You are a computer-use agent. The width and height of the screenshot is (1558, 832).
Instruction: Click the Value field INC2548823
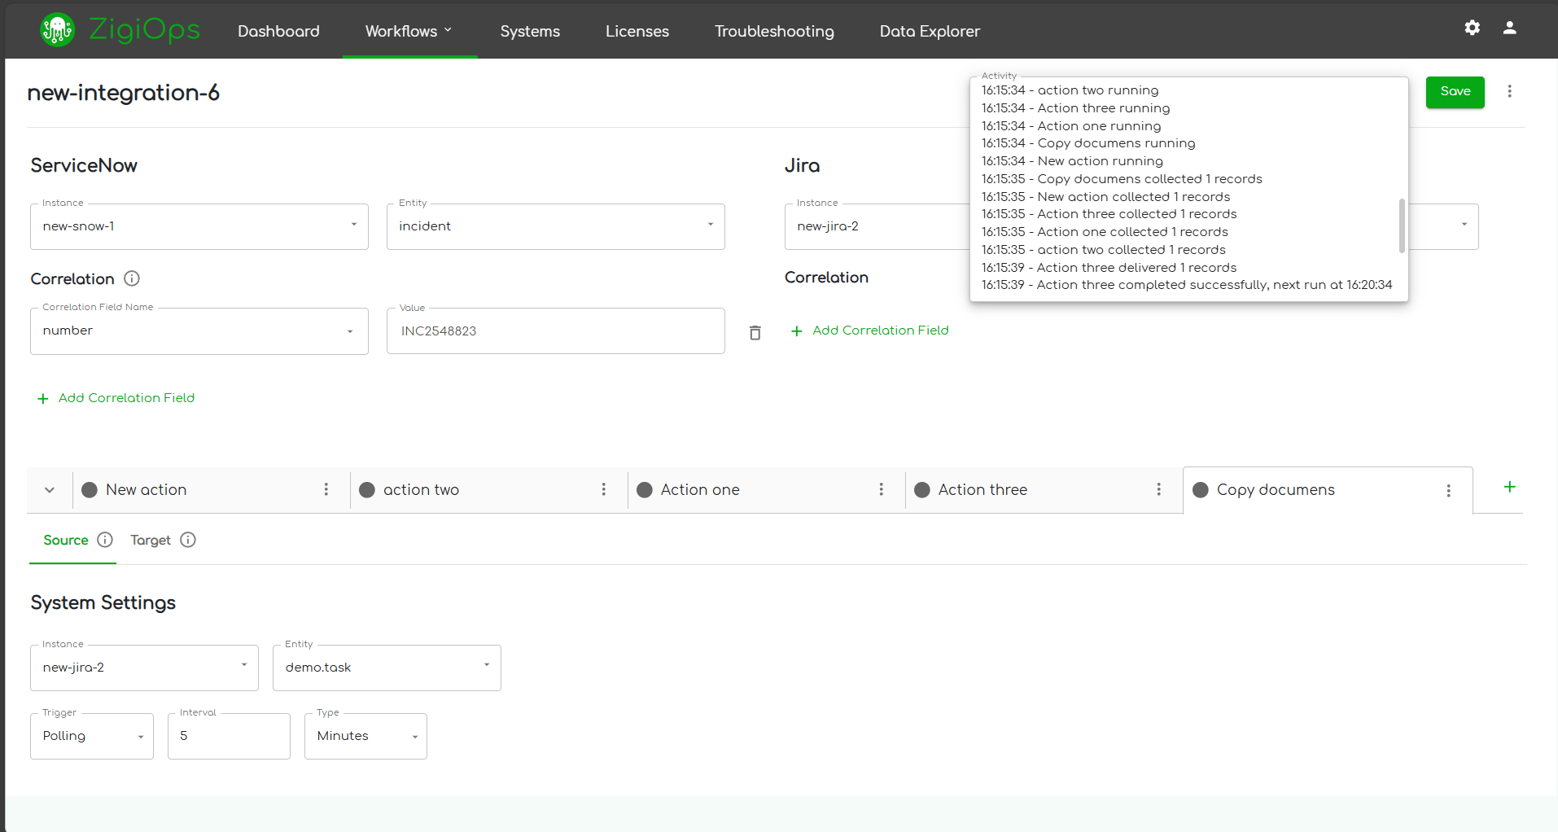pyautogui.click(x=556, y=331)
